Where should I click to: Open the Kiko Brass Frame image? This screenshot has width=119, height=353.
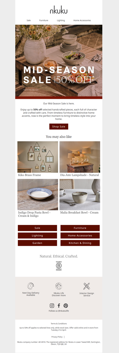tap(38, 157)
